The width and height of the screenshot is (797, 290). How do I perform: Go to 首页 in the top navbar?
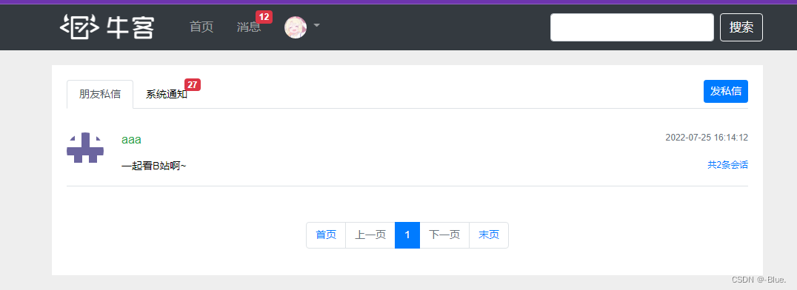(x=201, y=27)
